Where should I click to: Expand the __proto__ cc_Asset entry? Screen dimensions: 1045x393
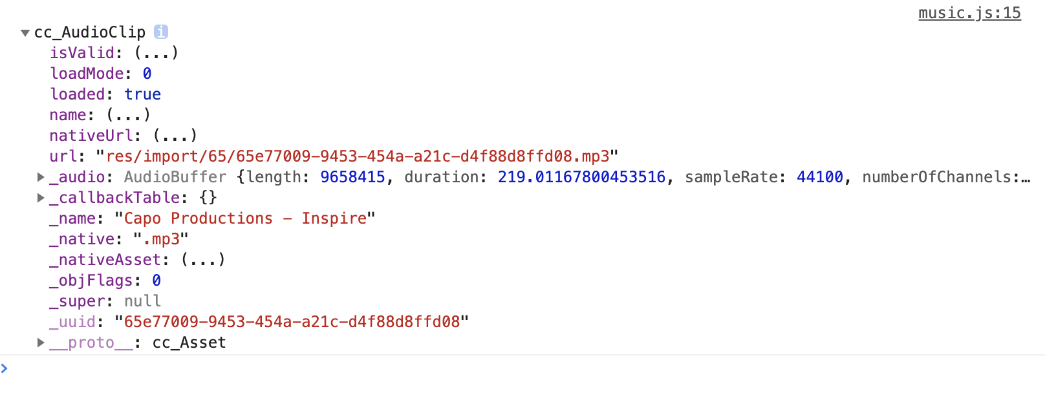(x=41, y=343)
